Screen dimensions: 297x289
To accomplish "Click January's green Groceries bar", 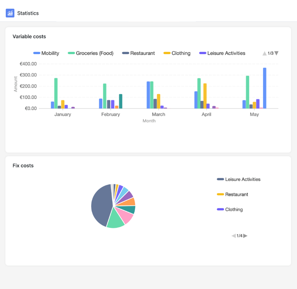I will click(56, 93).
